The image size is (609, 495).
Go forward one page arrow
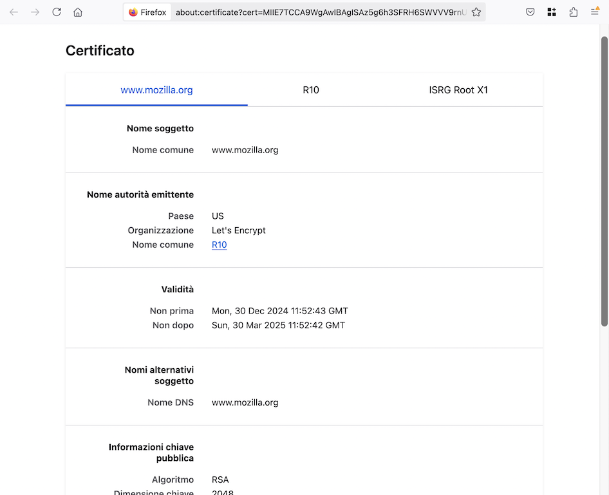click(x=35, y=12)
